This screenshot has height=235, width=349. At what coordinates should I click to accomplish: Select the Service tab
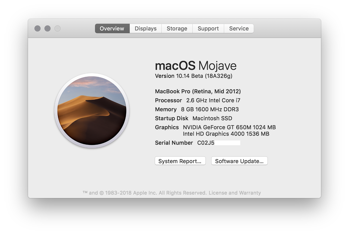tap(239, 28)
